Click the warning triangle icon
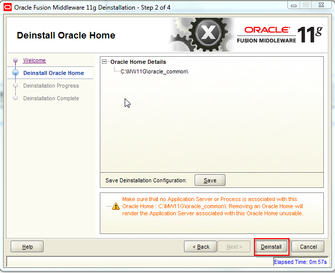335x273 pixels. coord(116,206)
